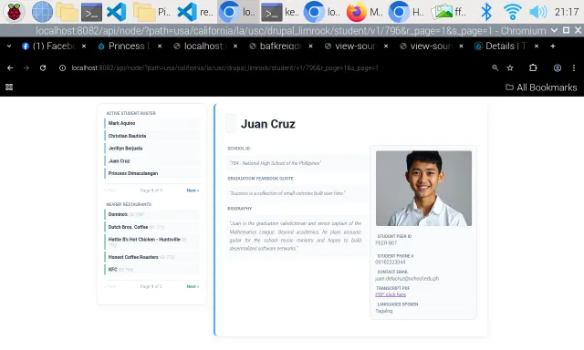584x350 pixels.
Task: Bookmark this page with the star
Action: 510,67
